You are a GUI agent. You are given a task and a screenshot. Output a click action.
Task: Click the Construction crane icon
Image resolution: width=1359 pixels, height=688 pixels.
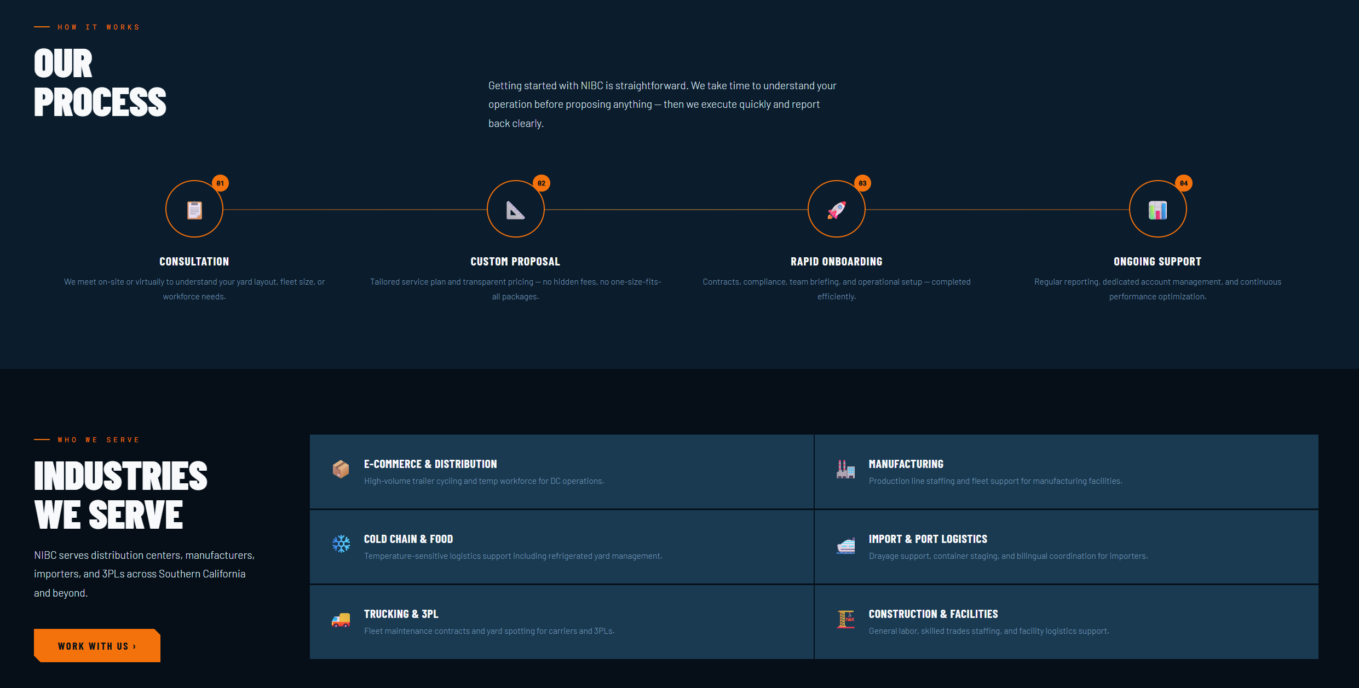point(845,619)
